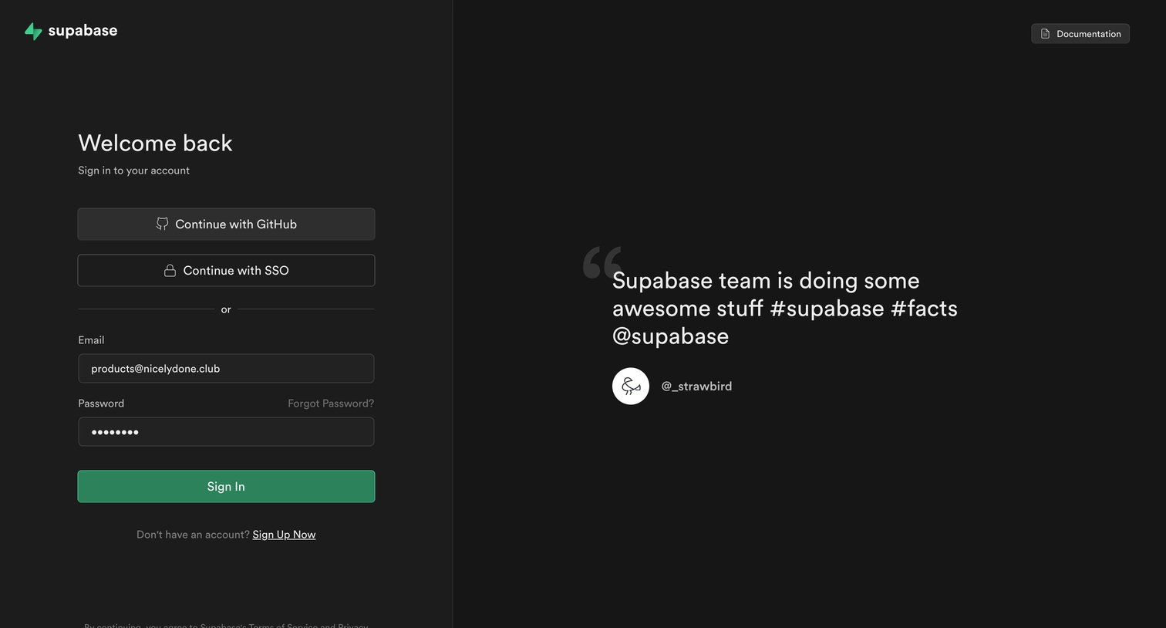Focus the Email input field
Screen dimensions: 1166x628
coord(226,369)
